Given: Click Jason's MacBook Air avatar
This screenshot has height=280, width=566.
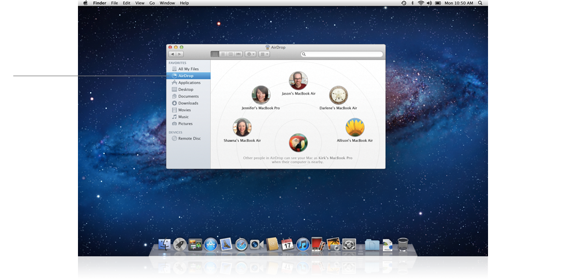Looking at the screenshot, I should click(x=298, y=81).
